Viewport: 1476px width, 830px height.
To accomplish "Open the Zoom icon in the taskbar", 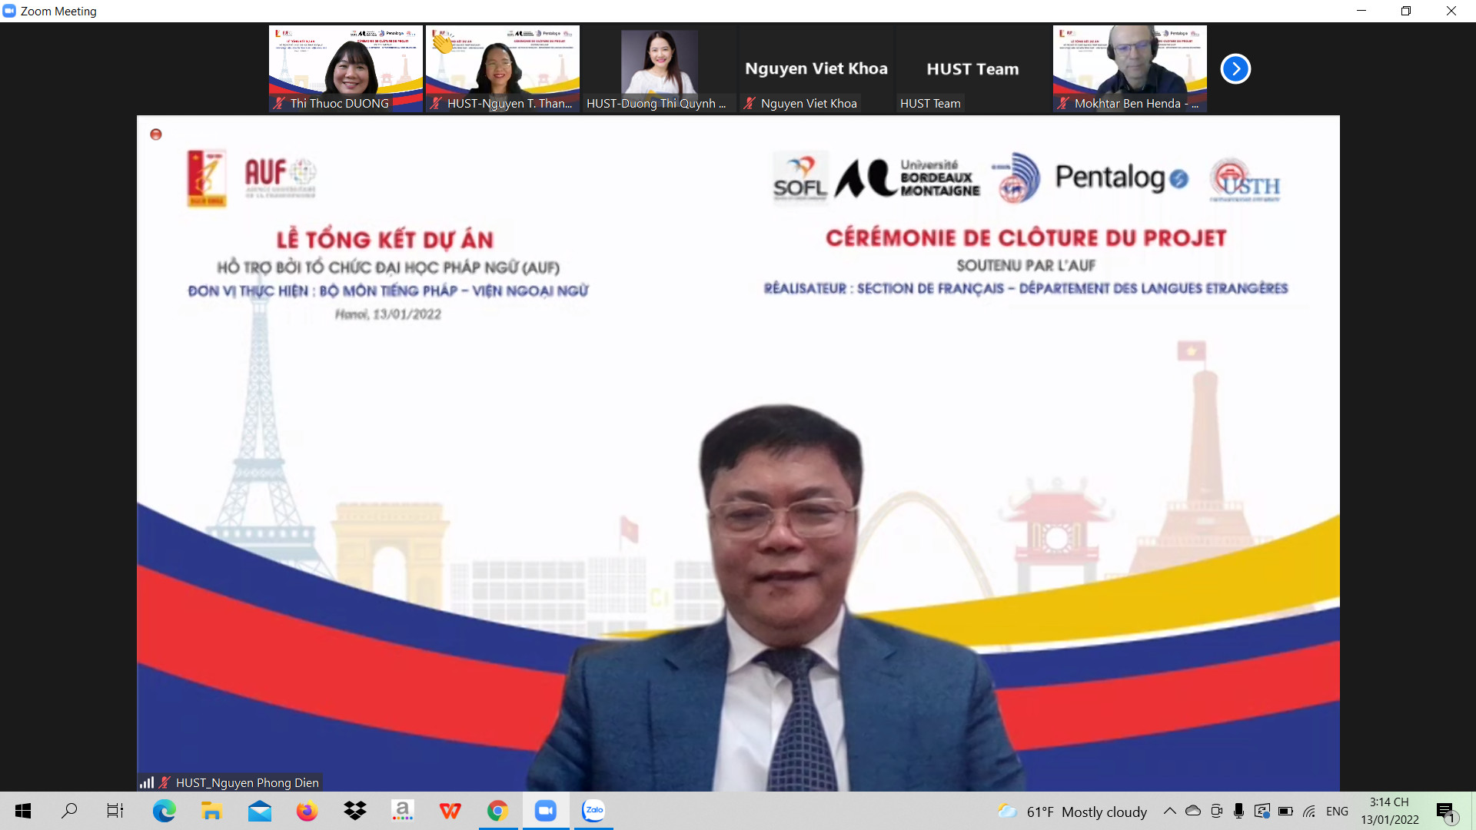I will tap(546, 811).
